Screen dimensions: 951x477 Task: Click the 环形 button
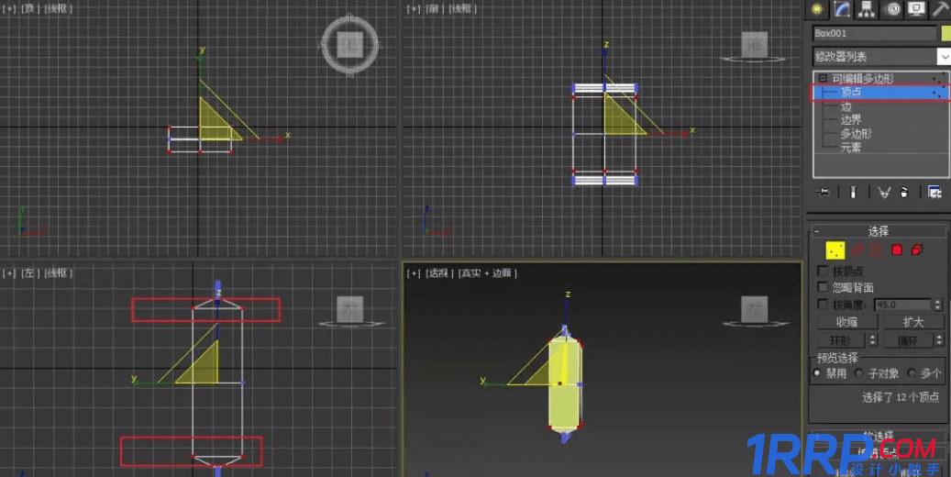841,339
